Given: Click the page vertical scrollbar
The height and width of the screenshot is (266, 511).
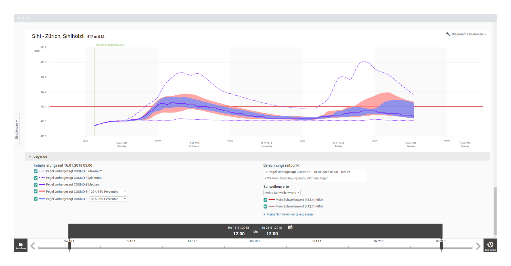Looking at the screenshot, I should click(495, 211).
